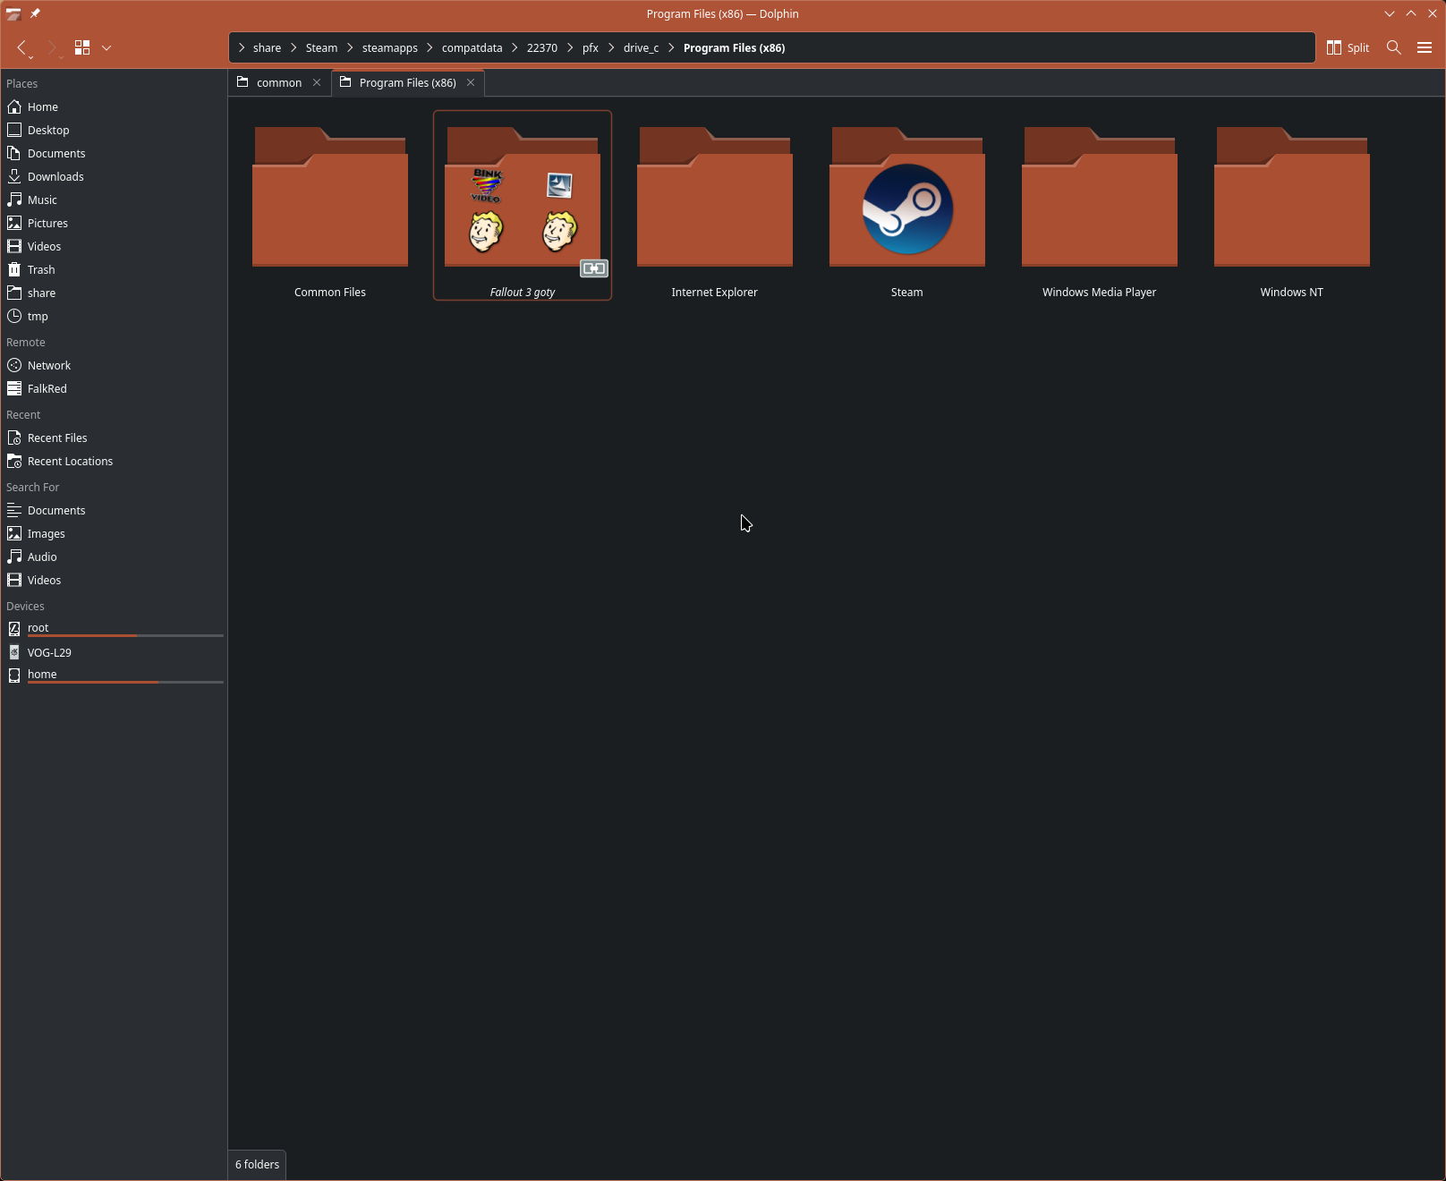
Task: Open the view mode dropdown arrow
Action: pyautogui.click(x=106, y=47)
